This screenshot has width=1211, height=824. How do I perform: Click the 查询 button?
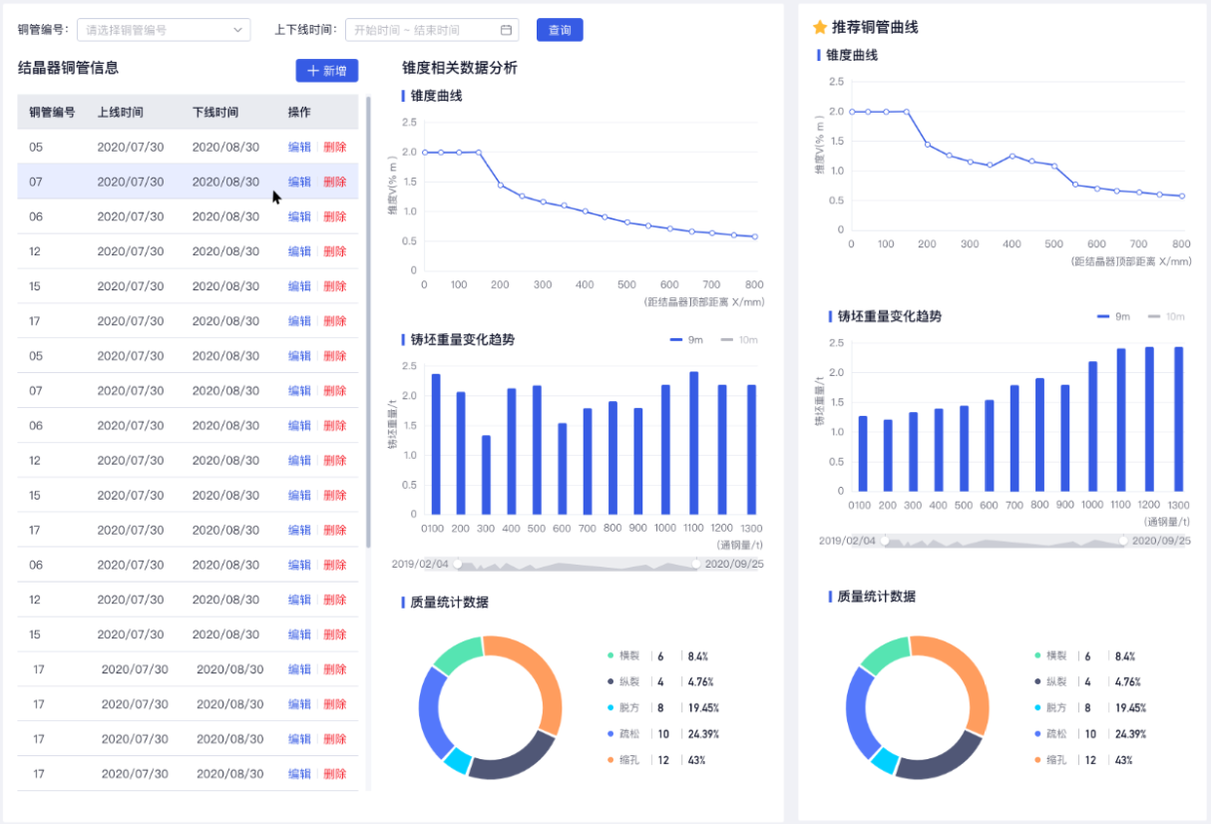coord(560,30)
